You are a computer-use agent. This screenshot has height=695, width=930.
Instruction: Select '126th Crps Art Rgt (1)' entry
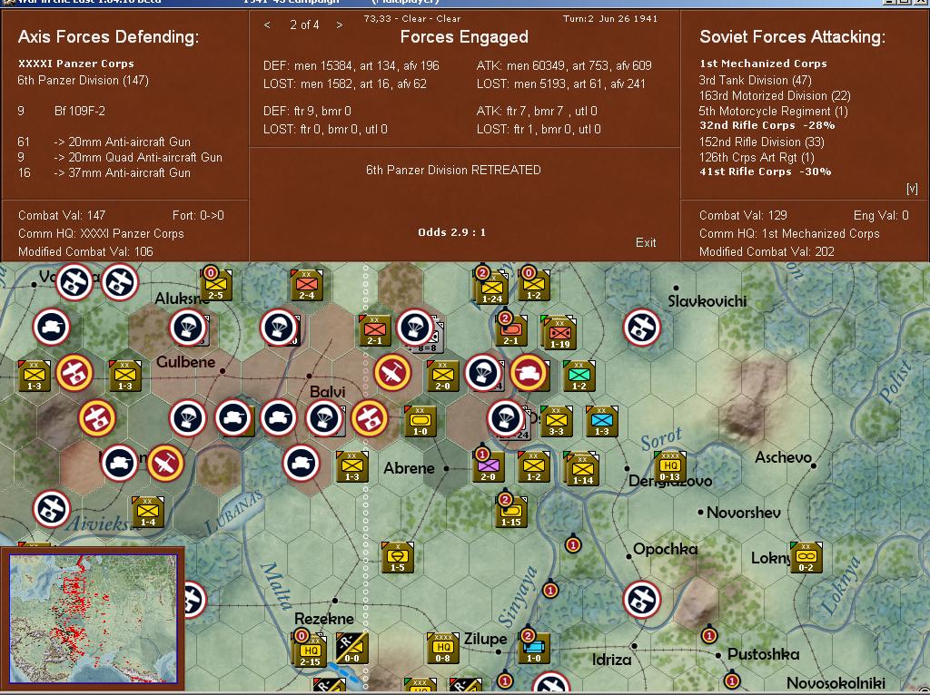coord(757,157)
